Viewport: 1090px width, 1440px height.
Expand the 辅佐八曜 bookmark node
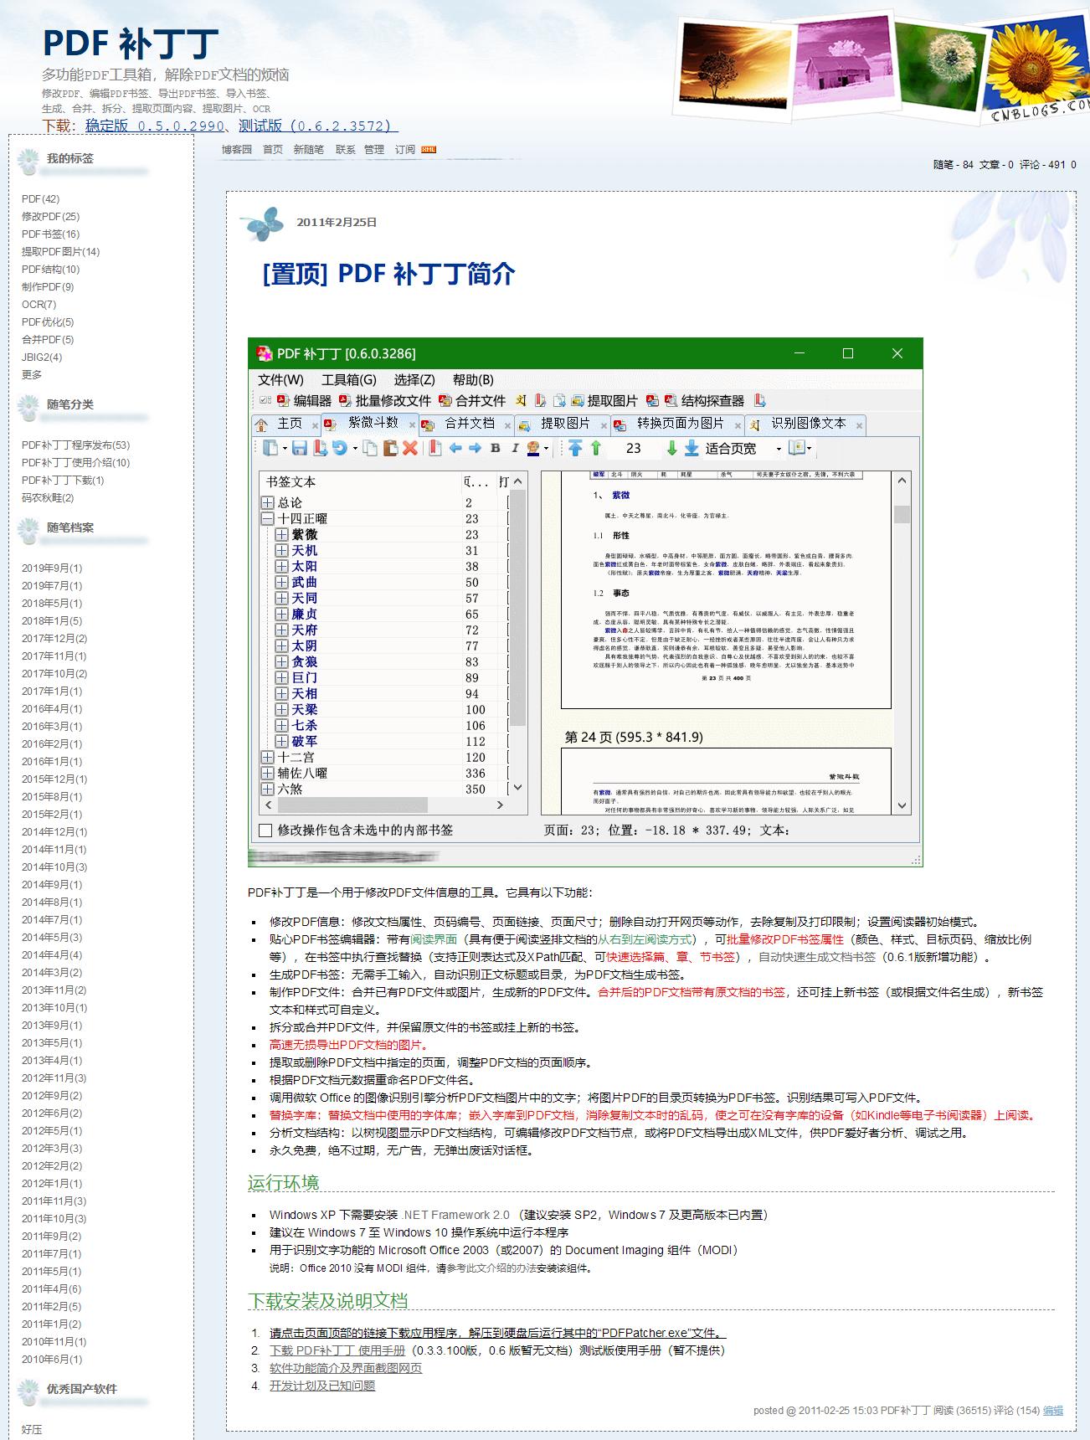coord(268,774)
